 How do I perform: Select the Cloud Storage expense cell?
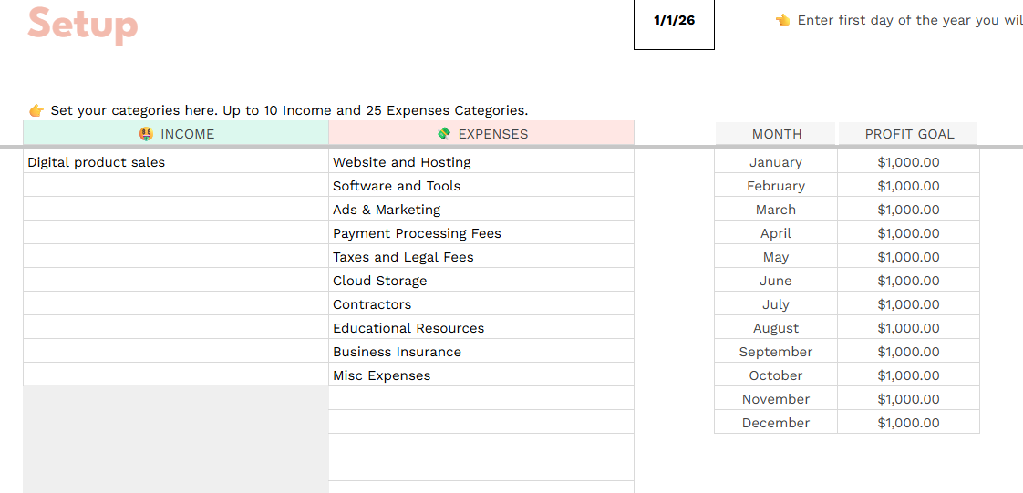[481, 280]
